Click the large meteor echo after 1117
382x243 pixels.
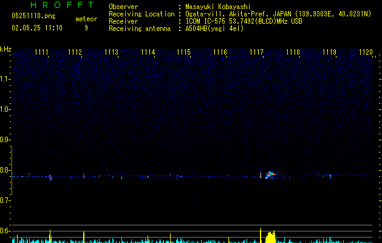(x=270, y=175)
